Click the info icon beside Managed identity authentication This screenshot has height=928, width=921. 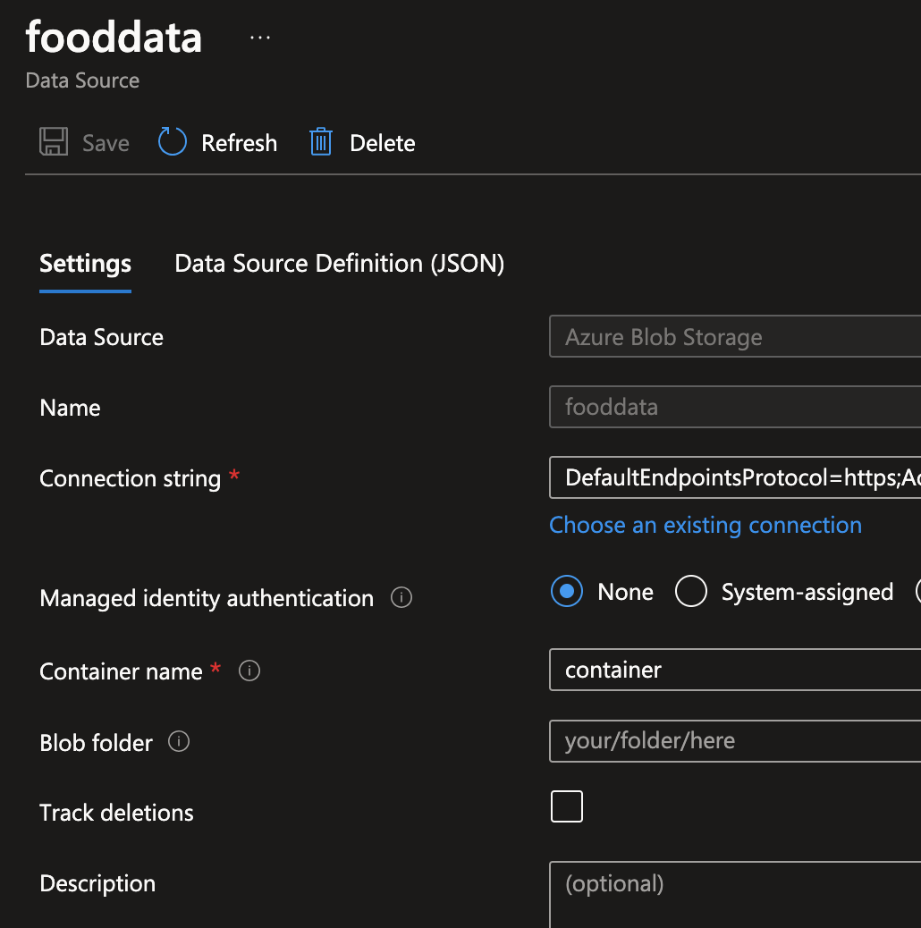pyautogui.click(x=401, y=598)
